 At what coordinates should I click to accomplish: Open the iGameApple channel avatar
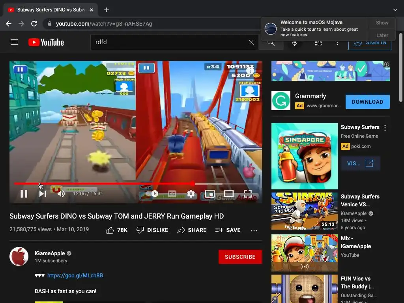19,256
